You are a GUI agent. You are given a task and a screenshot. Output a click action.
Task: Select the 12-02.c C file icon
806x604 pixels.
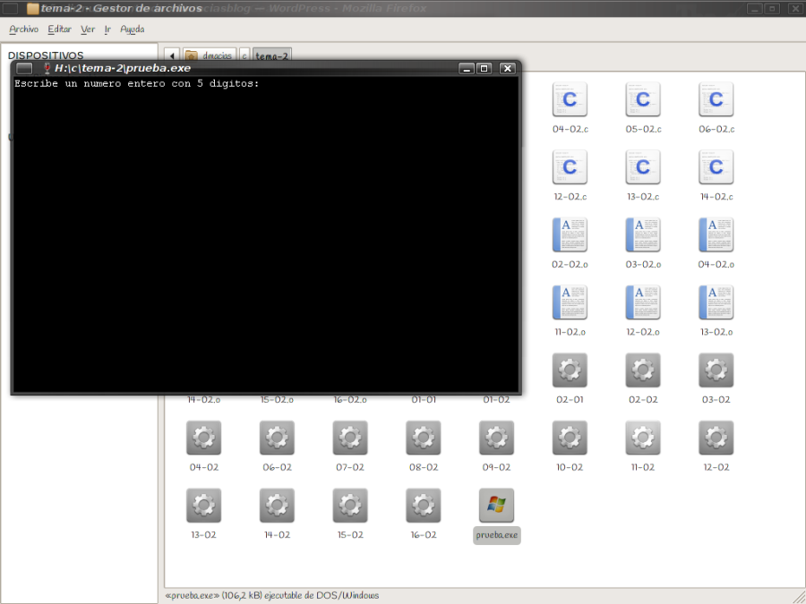570,166
